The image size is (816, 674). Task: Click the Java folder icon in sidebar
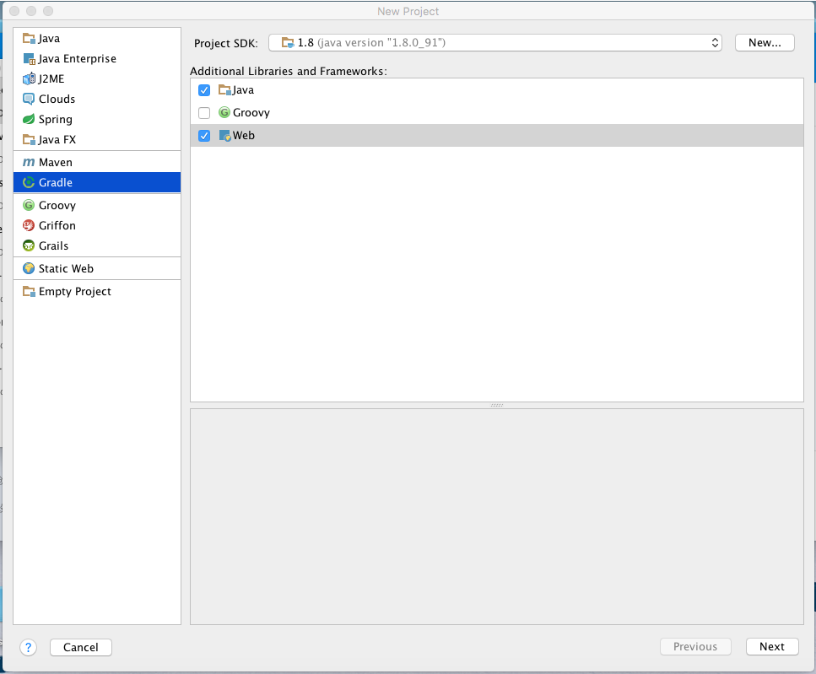29,39
